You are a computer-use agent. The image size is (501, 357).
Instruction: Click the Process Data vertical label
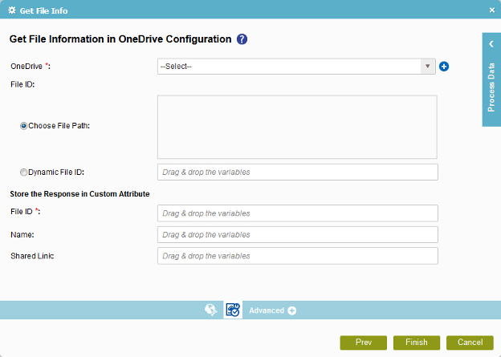tap(491, 87)
